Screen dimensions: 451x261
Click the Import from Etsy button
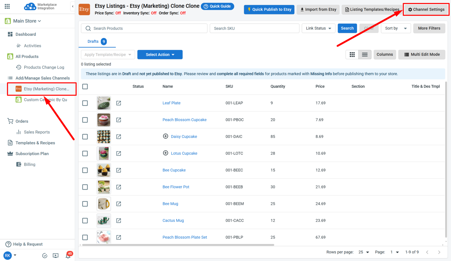point(318,10)
